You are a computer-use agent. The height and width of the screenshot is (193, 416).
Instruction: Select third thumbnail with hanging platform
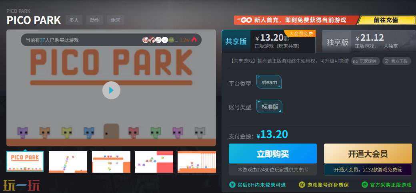click(x=111, y=162)
